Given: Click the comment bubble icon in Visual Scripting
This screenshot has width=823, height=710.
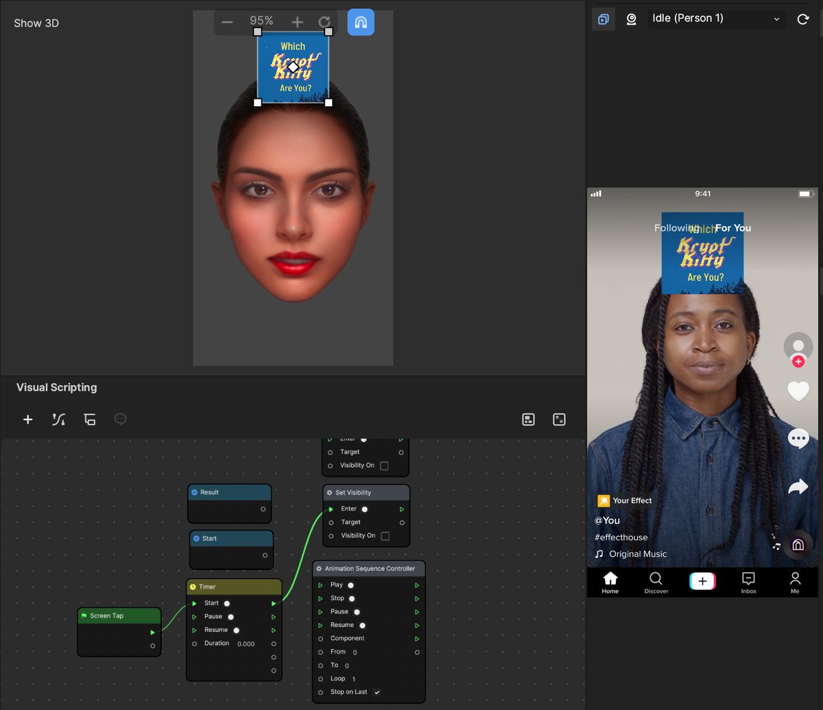Looking at the screenshot, I should pos(120,419).
